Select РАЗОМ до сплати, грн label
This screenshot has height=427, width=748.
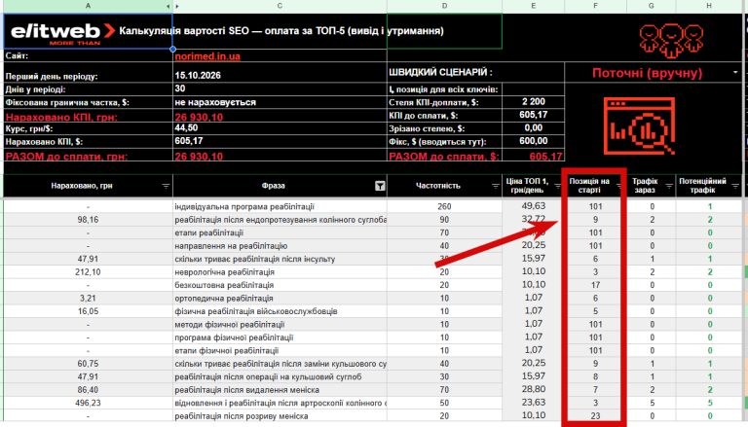click(x=67, y=157)
